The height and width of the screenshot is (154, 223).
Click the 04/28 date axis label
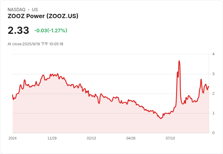(131, 138)
